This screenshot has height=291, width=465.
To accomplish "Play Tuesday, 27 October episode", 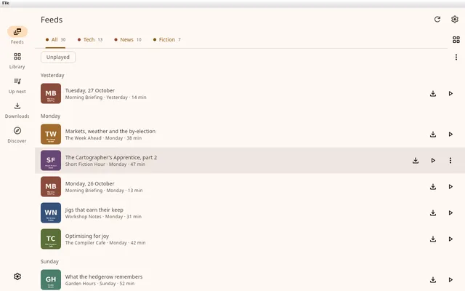I will [450, 94].
